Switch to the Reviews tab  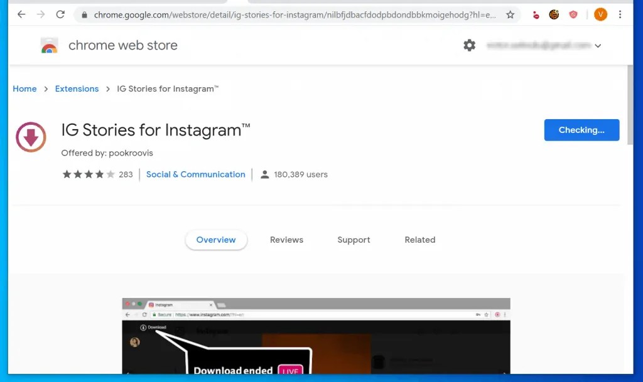[286, 240]
